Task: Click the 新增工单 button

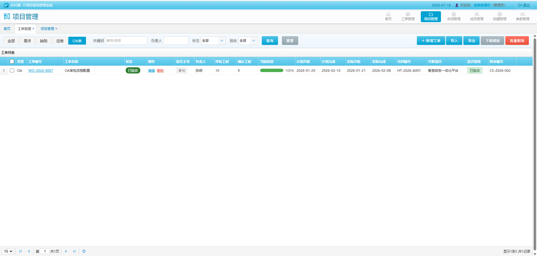Action: click(431, 41)
